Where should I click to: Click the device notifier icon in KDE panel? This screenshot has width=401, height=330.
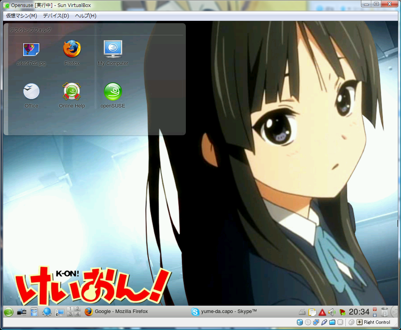tap(22, 312)
